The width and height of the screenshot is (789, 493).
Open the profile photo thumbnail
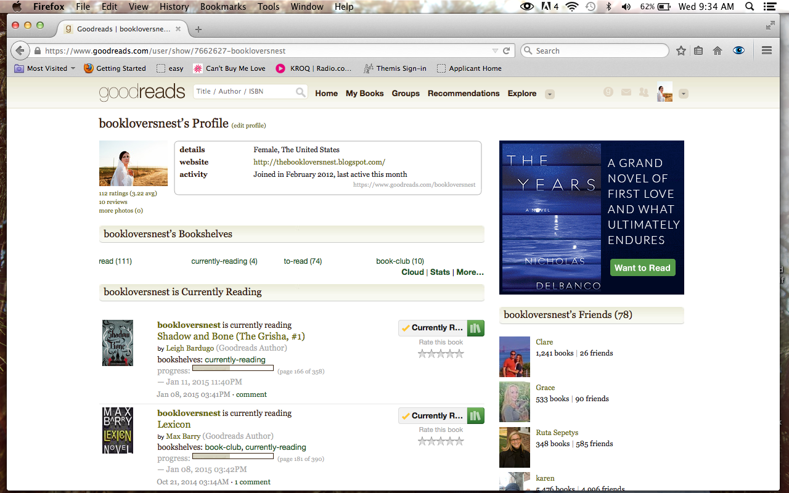[133, 163]
